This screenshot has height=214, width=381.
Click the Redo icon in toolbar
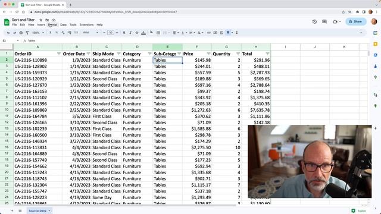[x=14, y=33]
